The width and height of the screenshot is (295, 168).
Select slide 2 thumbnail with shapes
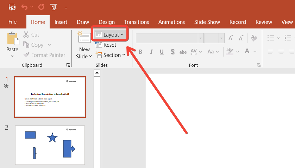pos(50,145)
